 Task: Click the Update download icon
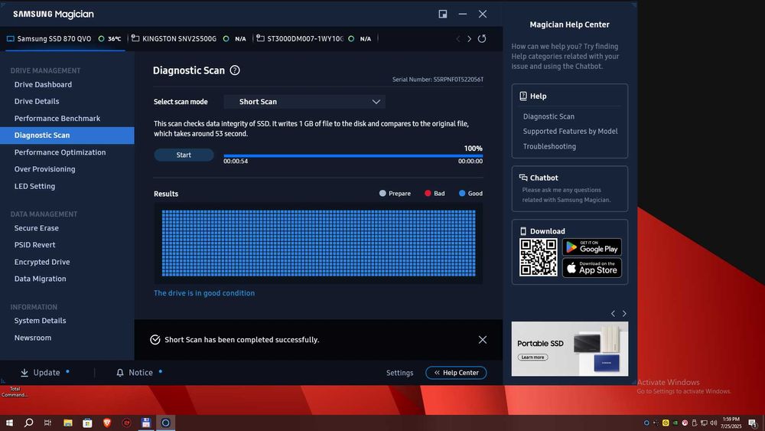(24, 373)
